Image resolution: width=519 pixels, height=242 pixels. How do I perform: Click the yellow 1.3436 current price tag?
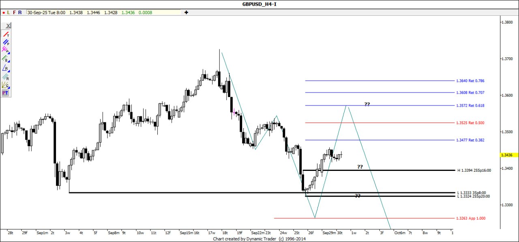[x=508, y=155]
